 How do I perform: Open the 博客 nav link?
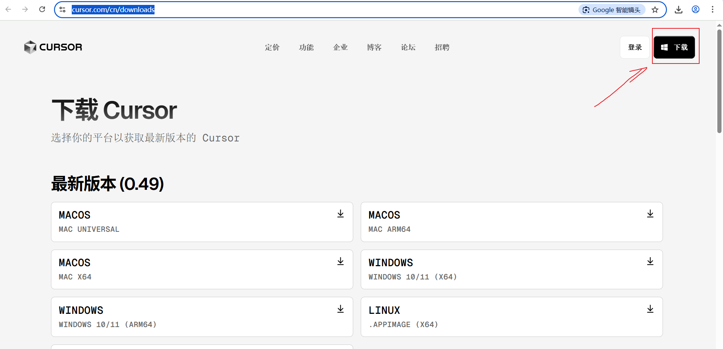(374, 47)
